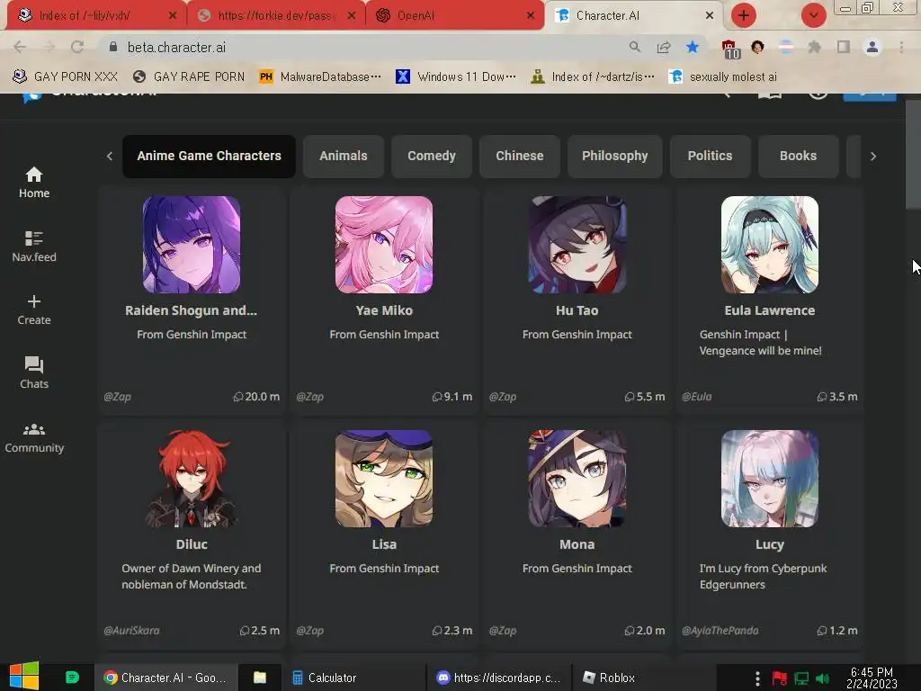Open Lisa character avatar

[384, 479]
